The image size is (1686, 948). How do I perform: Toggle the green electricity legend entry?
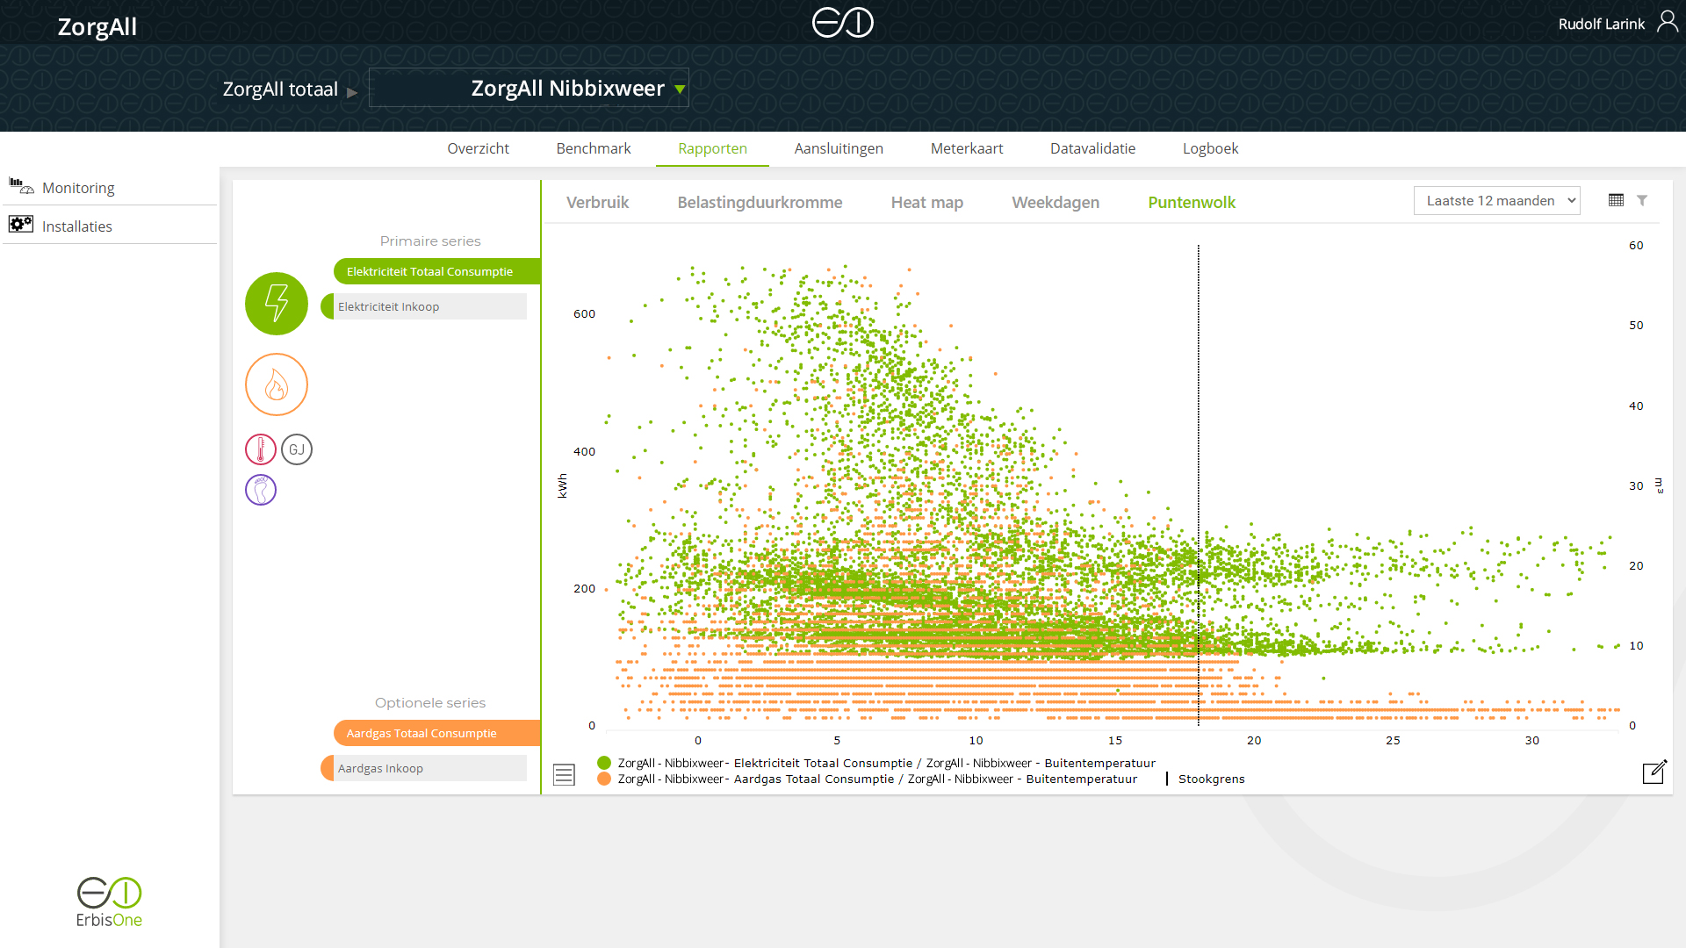[876, 763]
